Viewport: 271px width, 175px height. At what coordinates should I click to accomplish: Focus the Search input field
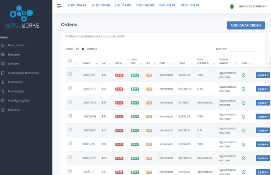[x=244, y=49]
